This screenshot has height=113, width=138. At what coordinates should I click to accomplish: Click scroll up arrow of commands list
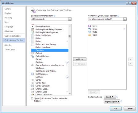click(70, 26)
